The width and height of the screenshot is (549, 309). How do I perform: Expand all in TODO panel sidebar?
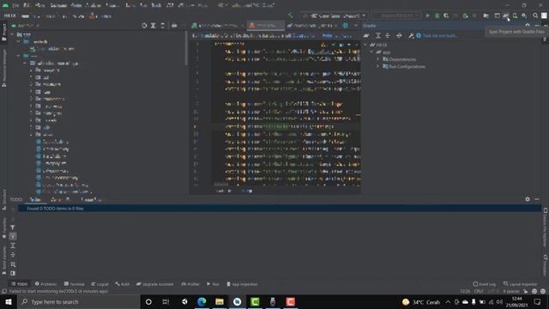(x=13, y=245)
